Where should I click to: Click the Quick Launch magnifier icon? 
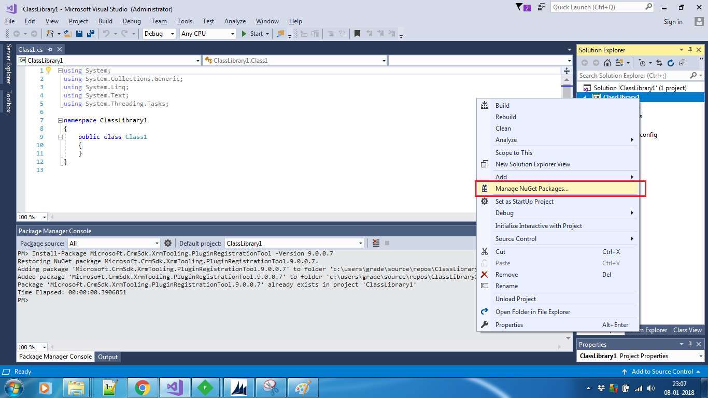649,7
